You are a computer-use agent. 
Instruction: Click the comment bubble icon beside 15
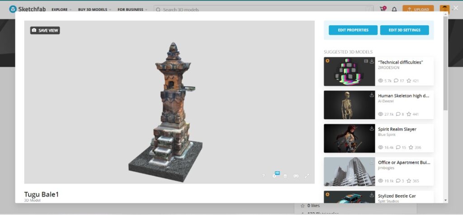point(398,147)
